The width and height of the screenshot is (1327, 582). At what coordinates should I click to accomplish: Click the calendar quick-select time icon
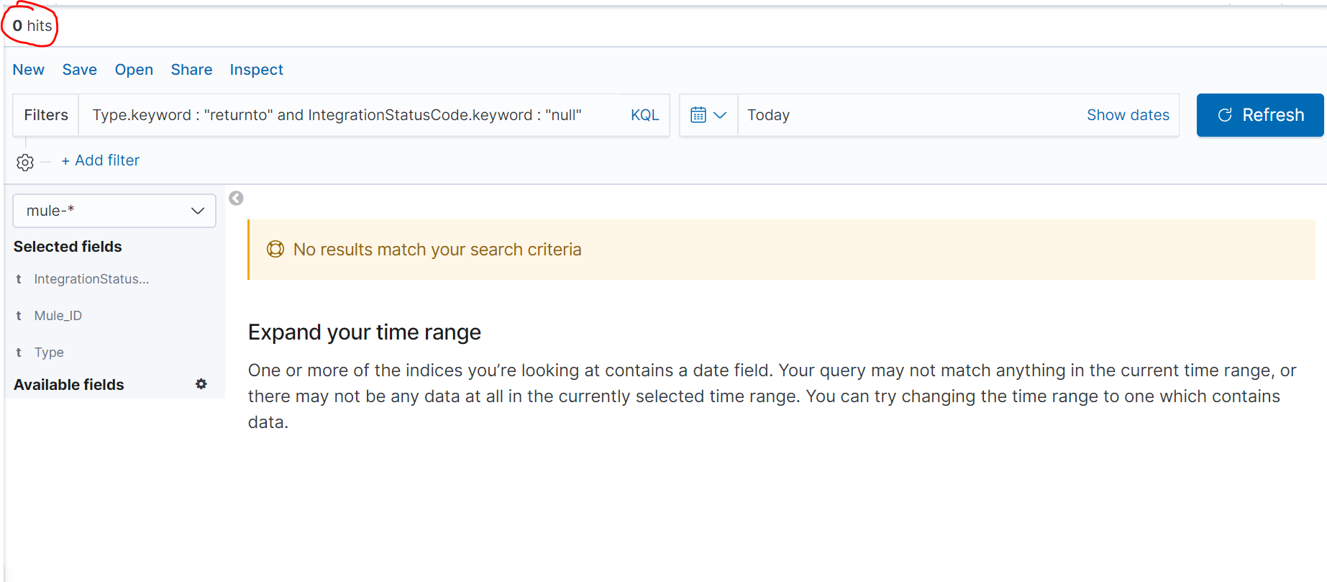[x=708, y=115]
